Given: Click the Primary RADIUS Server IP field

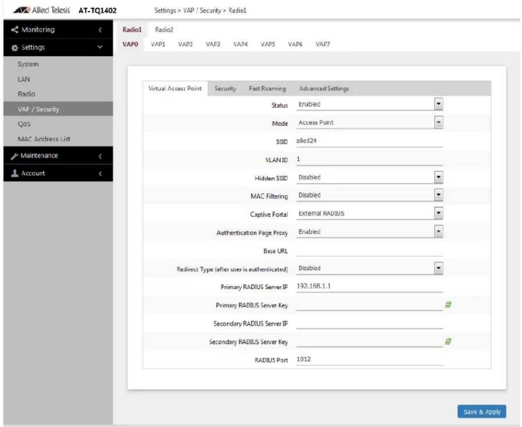Looking at the screenshot, I should (x=369, y=287).
